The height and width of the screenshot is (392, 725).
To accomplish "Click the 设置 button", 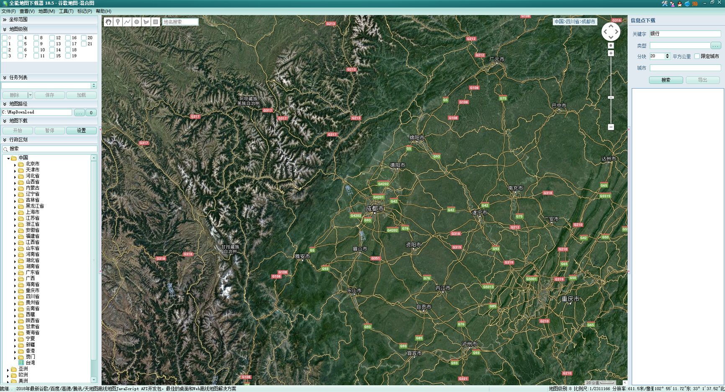I will pos(81,130).
